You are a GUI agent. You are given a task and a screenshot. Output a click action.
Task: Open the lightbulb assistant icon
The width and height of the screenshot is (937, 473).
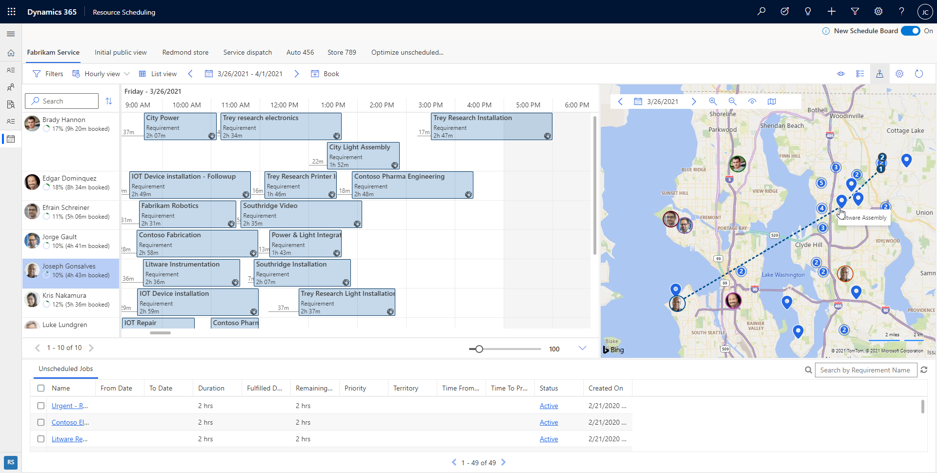click(x=808, y=12)
